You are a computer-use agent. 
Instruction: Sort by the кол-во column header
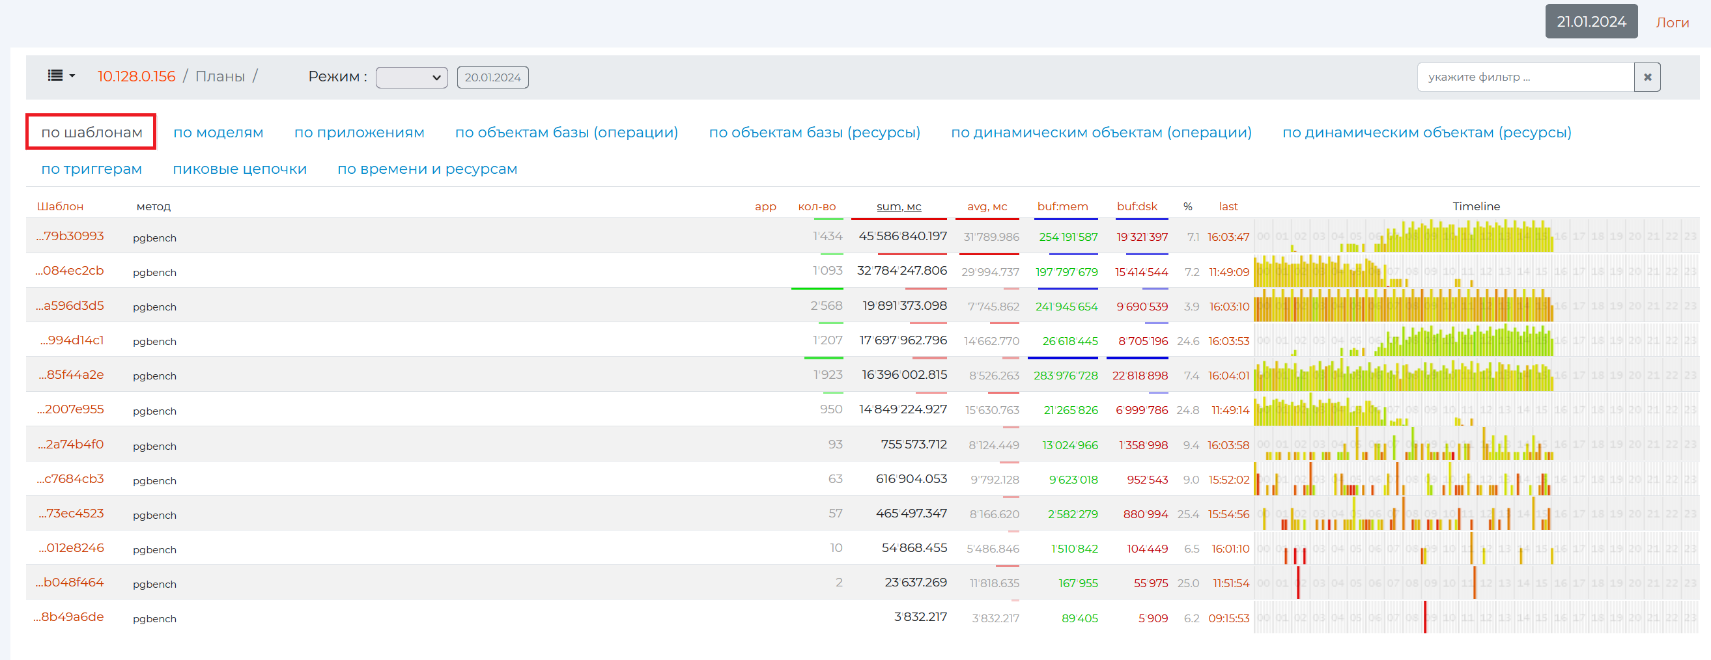816,206
